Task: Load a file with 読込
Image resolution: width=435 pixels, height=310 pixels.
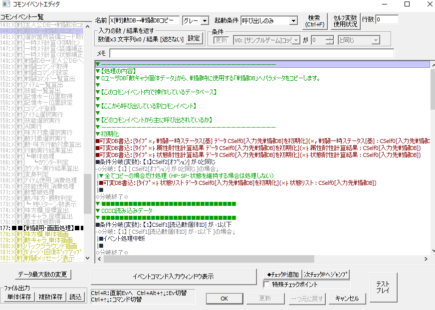Action: coord(75,296)
